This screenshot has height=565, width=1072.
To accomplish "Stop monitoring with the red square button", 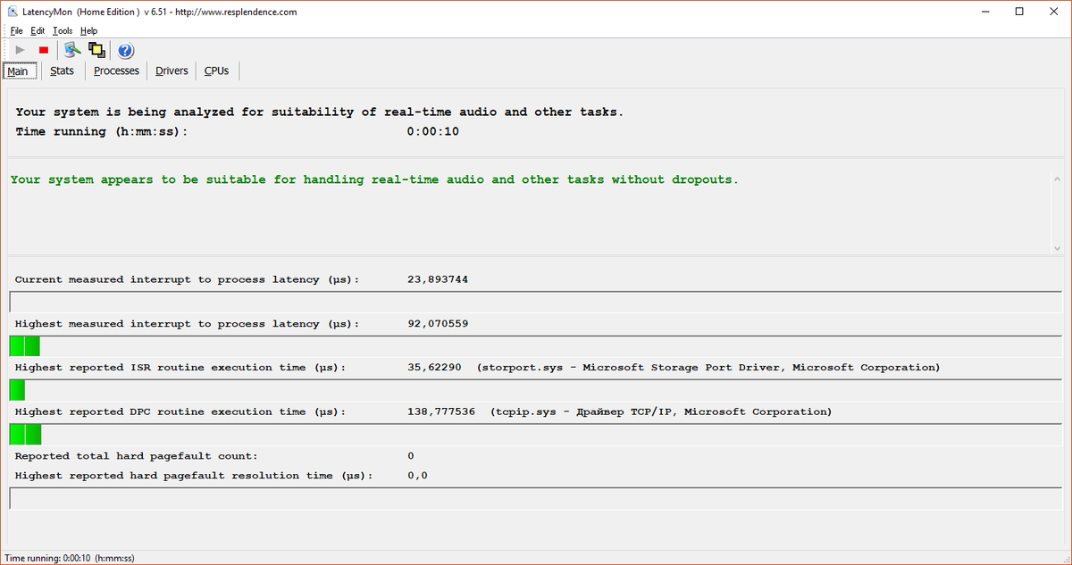I will [43, 50].
